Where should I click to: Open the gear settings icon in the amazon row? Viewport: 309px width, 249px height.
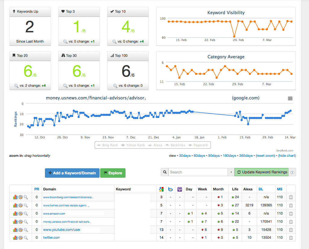21,213
